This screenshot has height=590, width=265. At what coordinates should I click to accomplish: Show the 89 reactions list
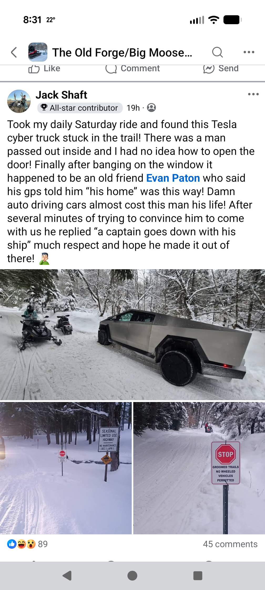pyautogui.click(x=27, y=544)
